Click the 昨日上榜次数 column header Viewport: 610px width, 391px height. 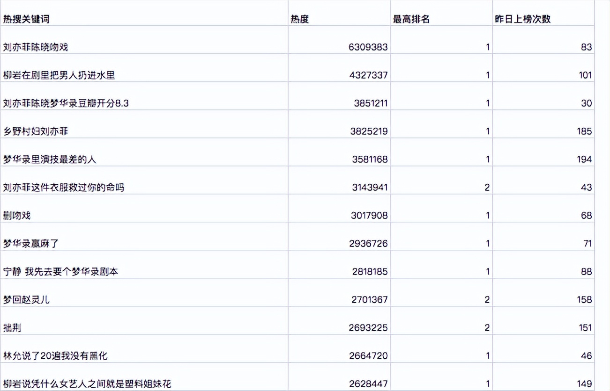[523, 19]
